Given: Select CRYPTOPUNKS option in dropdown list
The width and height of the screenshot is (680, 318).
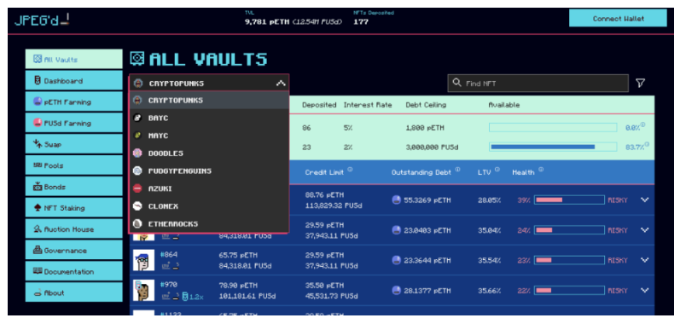Looking at the screenshot, I should 209,100.
